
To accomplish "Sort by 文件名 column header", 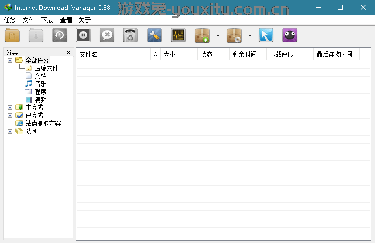I will [x=114, y=54].
